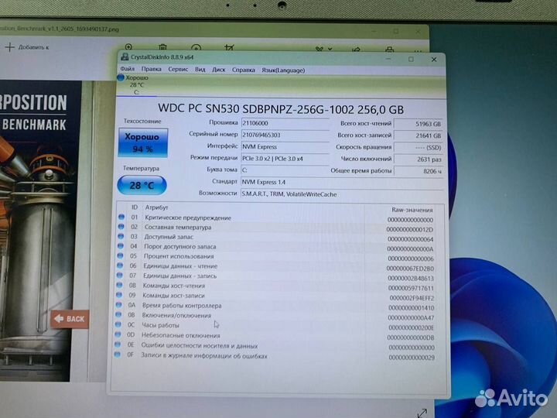557x418 pixels.
Task: Click the status dot for Часы работы
Action: [118, 324]
